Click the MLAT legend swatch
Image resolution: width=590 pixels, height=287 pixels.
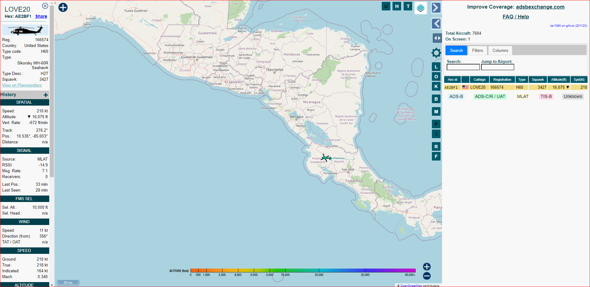(523, 96)
